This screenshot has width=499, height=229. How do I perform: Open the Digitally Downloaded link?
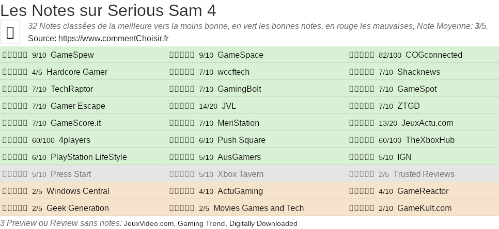263,224
